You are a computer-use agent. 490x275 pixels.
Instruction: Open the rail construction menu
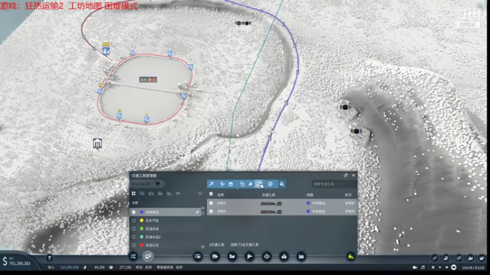215,257
